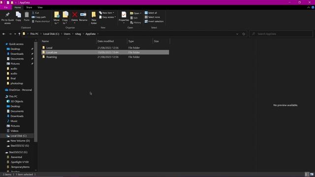Click Local Disk (C:) in the address breadcrumb
Screen dimensions: 315x177
click(x=51, y=34)
